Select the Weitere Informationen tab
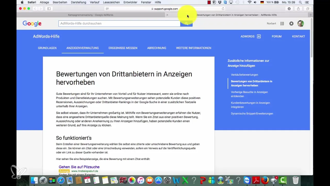Viewport: 330px width, 186px height. click(x=194, y=48)
